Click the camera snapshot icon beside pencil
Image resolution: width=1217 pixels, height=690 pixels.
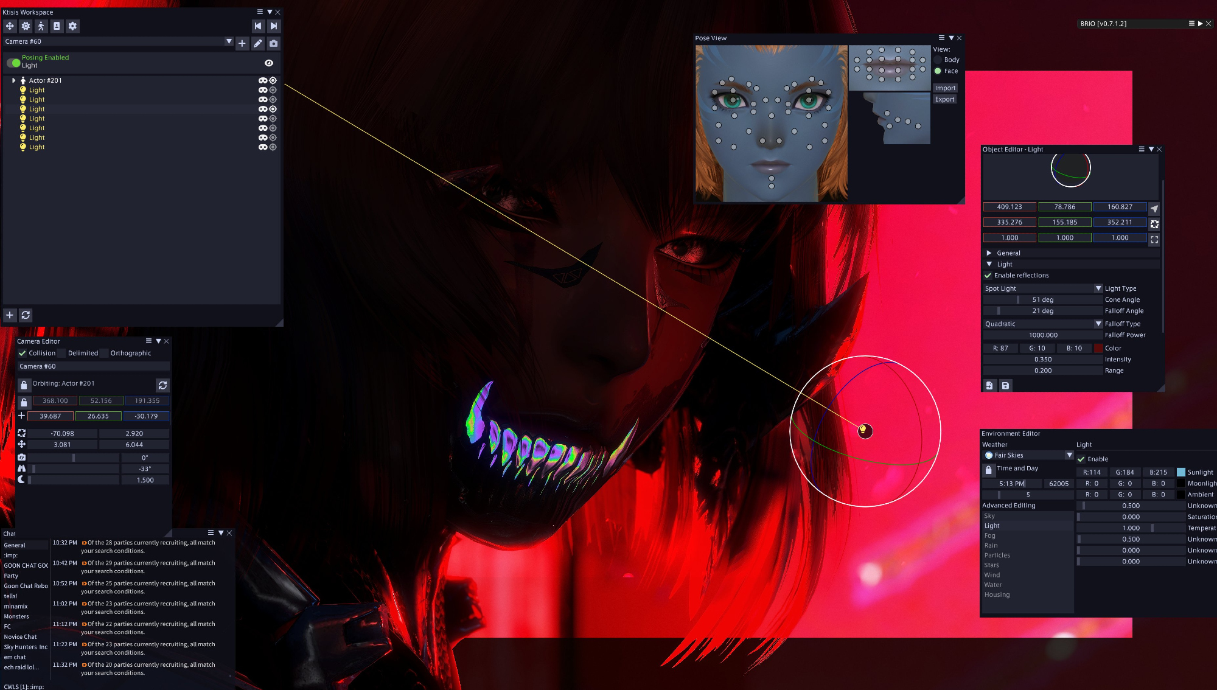tap(274, 43)
